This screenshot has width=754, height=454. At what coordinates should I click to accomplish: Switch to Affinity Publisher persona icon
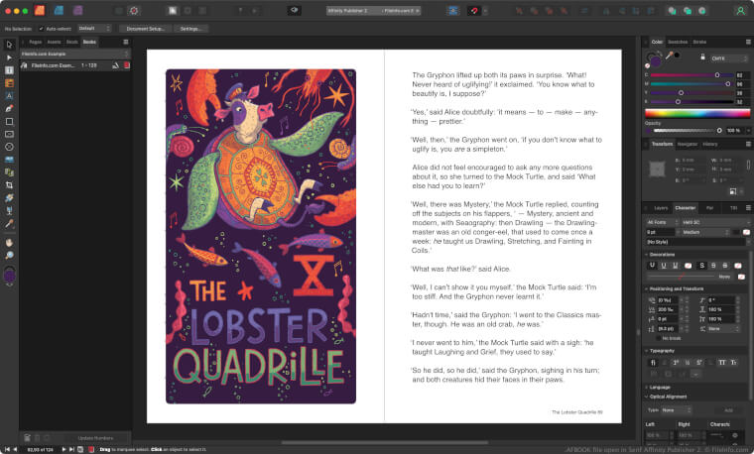click(x=40, y=10)
